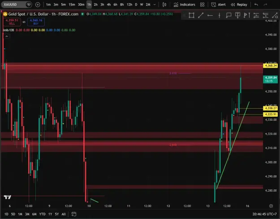Start bar Replay mode
The image size is (280, 219).
239,4
